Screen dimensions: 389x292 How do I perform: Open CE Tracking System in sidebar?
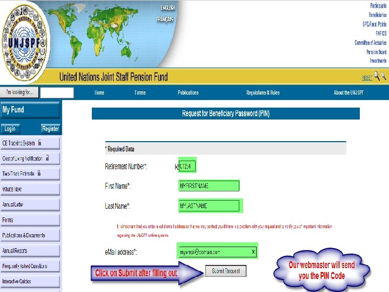[x=30, y=143]
